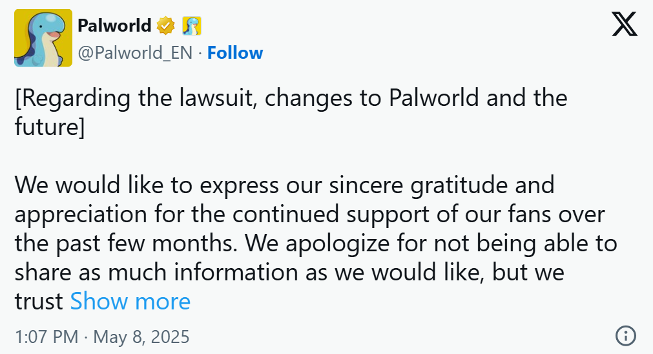This screenshot has height=354, width=653.
Task: Follow the Palworld account
Action: coord(235,53)
